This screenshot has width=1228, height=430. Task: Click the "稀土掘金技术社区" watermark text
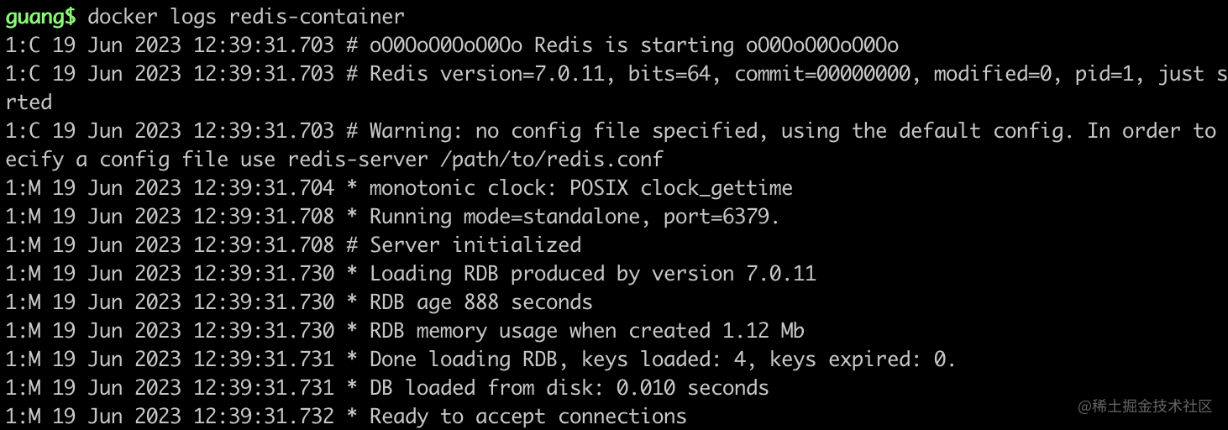[1151, 406]
